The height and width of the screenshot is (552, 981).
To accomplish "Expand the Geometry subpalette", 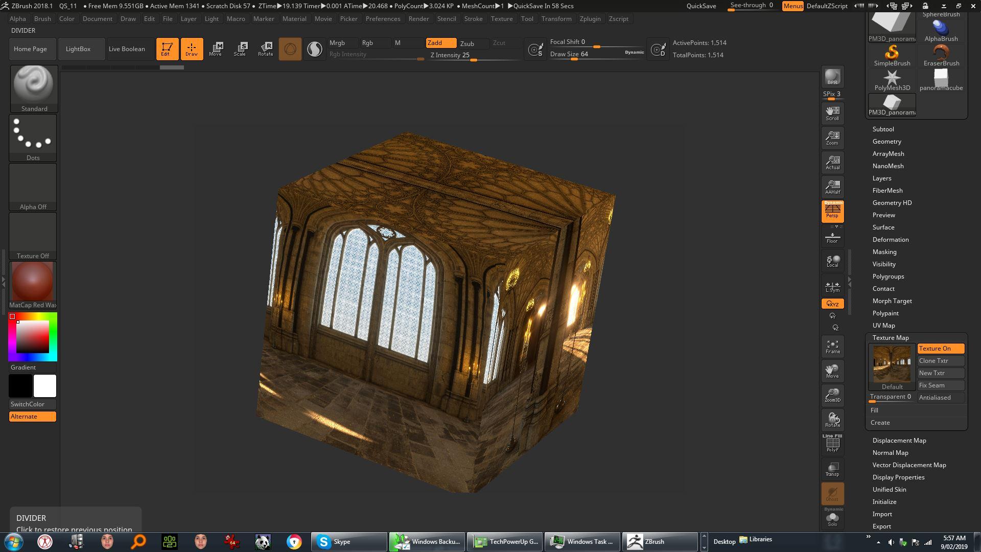I will 886,142.
